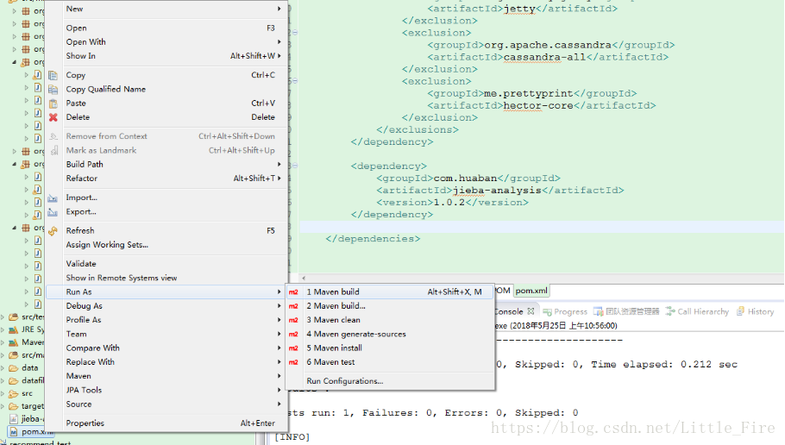The image size is (785, 445).
Task: Select Properties in context menu
Action: pyautogui.click(x=166, y=423)
